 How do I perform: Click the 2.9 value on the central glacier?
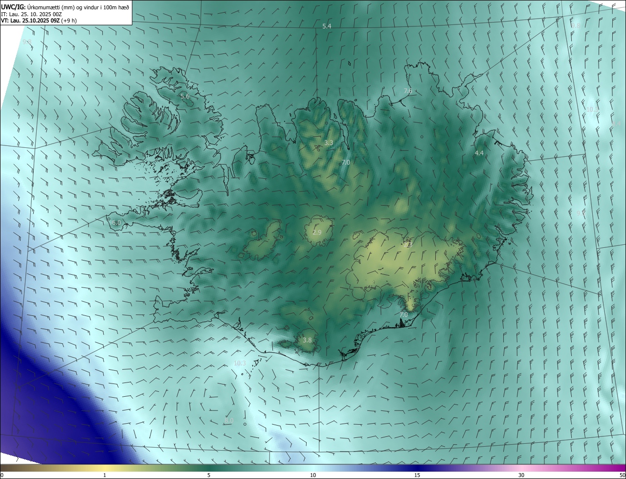(317, 232)
